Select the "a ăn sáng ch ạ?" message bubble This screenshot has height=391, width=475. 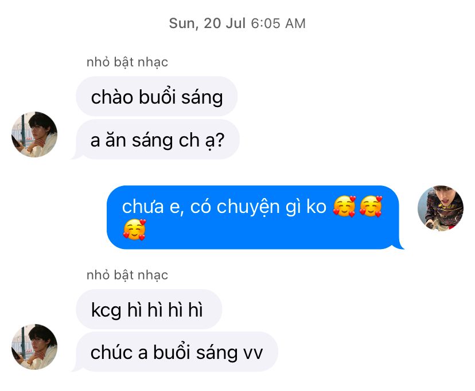(x=158, y=140)
